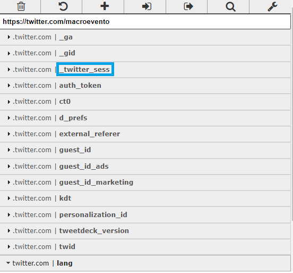Expand the auth_token cookie arrow
This screenshot has height=273, width=293.
click(9, 86)
